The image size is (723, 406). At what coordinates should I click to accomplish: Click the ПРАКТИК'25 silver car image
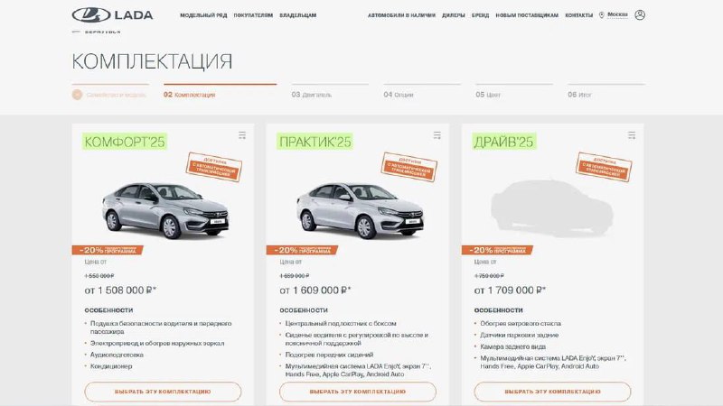click(360, 210)
